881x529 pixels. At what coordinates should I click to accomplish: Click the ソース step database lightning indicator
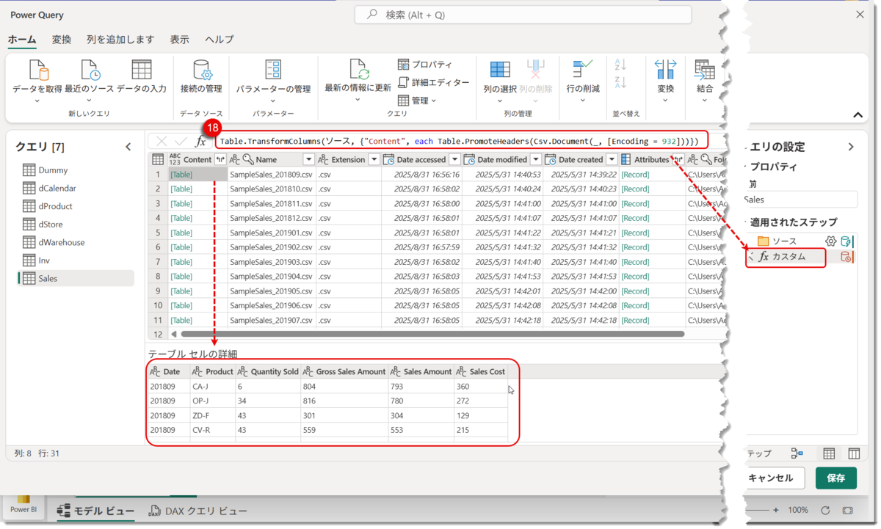(846, 241)
